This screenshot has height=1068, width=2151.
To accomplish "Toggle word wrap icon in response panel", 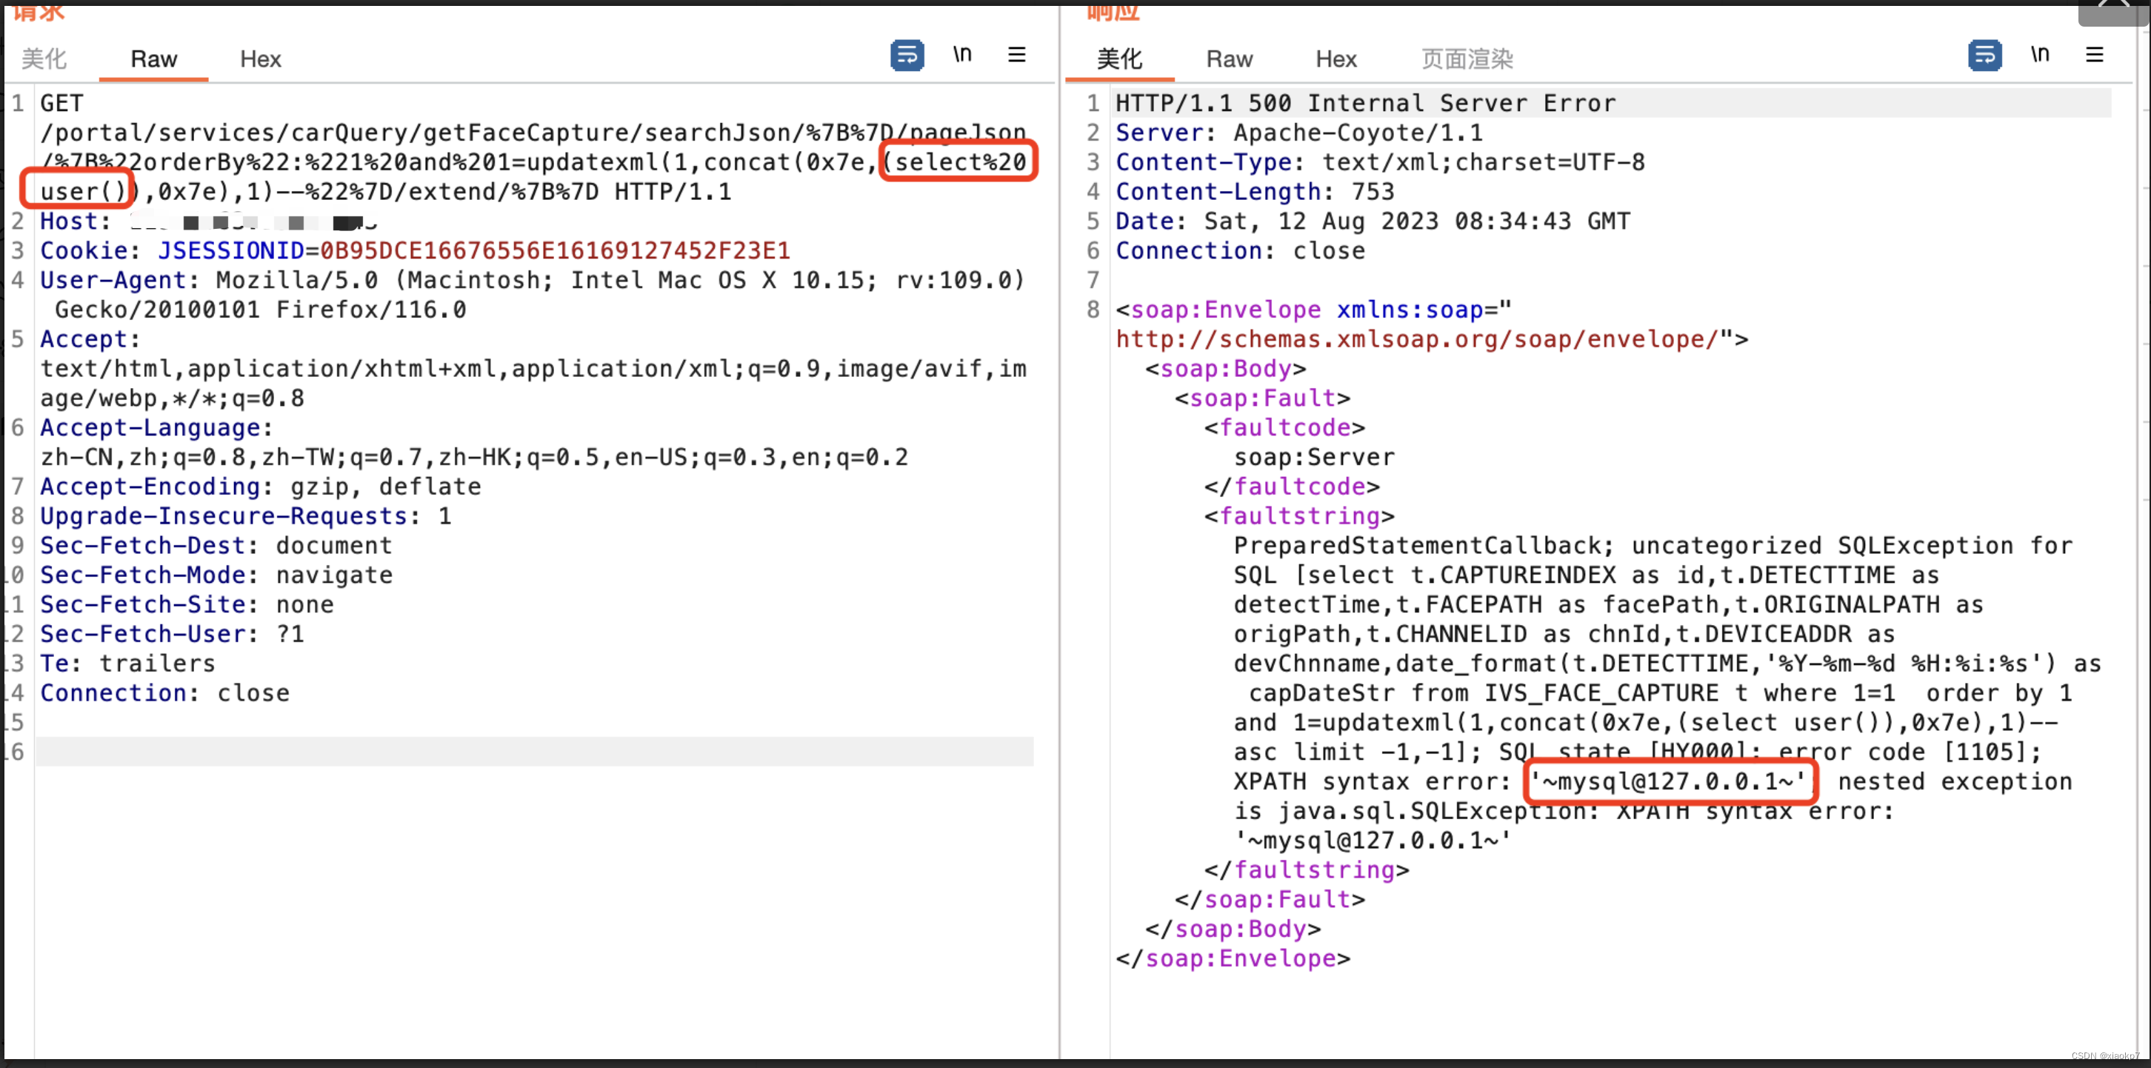I will click(x=1984, y=56).
